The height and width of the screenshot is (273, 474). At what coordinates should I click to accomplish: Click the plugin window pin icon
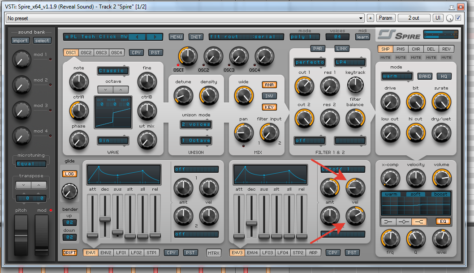pos(452,7)
